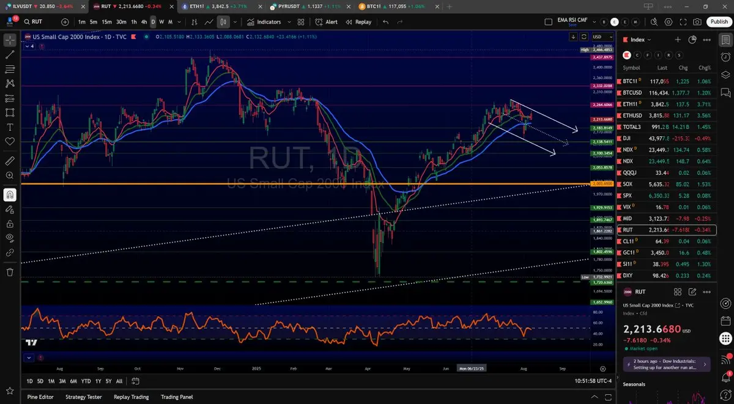Viewport: 734px width, 404px height.
Task: Open the Dow Industrials news headline
Action: 667,364
